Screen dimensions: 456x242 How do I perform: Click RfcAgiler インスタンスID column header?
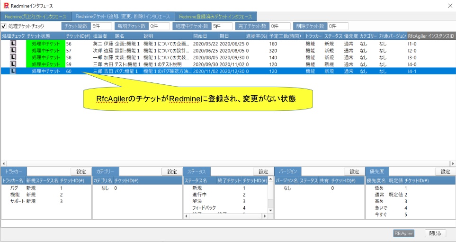click(x=431, y=36)
